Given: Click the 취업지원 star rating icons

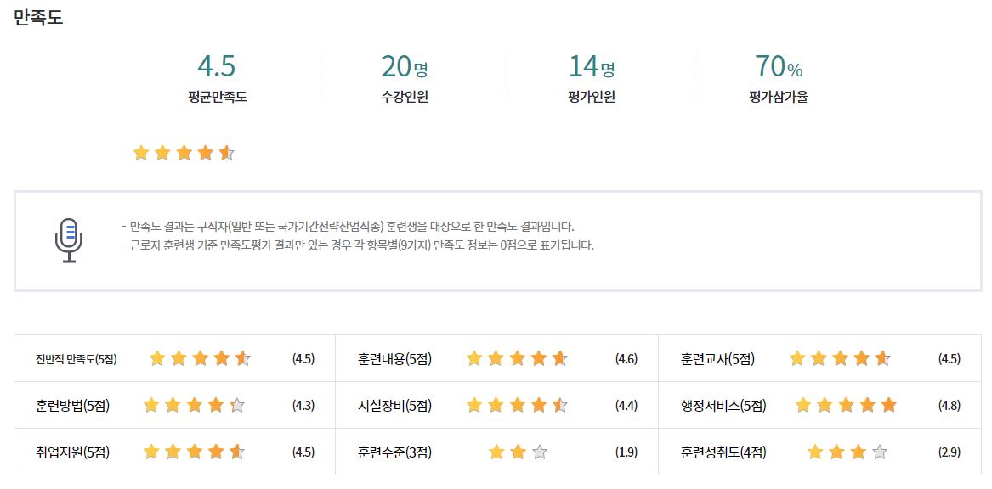Looking at the screenshot, I should coord(194,452).
